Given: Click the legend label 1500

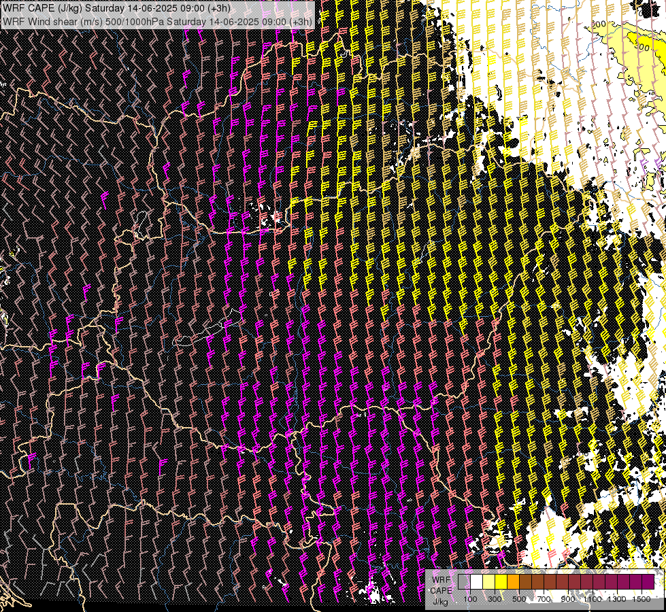Looking at the screenshot, I should coord(642,599).
